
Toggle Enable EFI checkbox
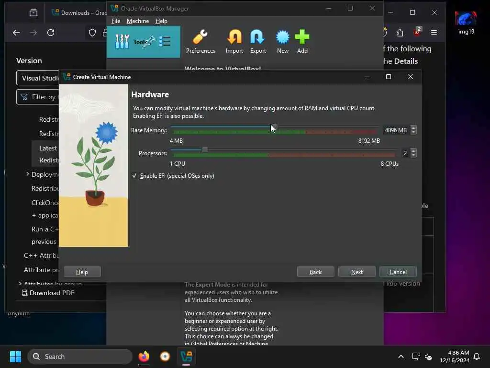pos(134,176)
